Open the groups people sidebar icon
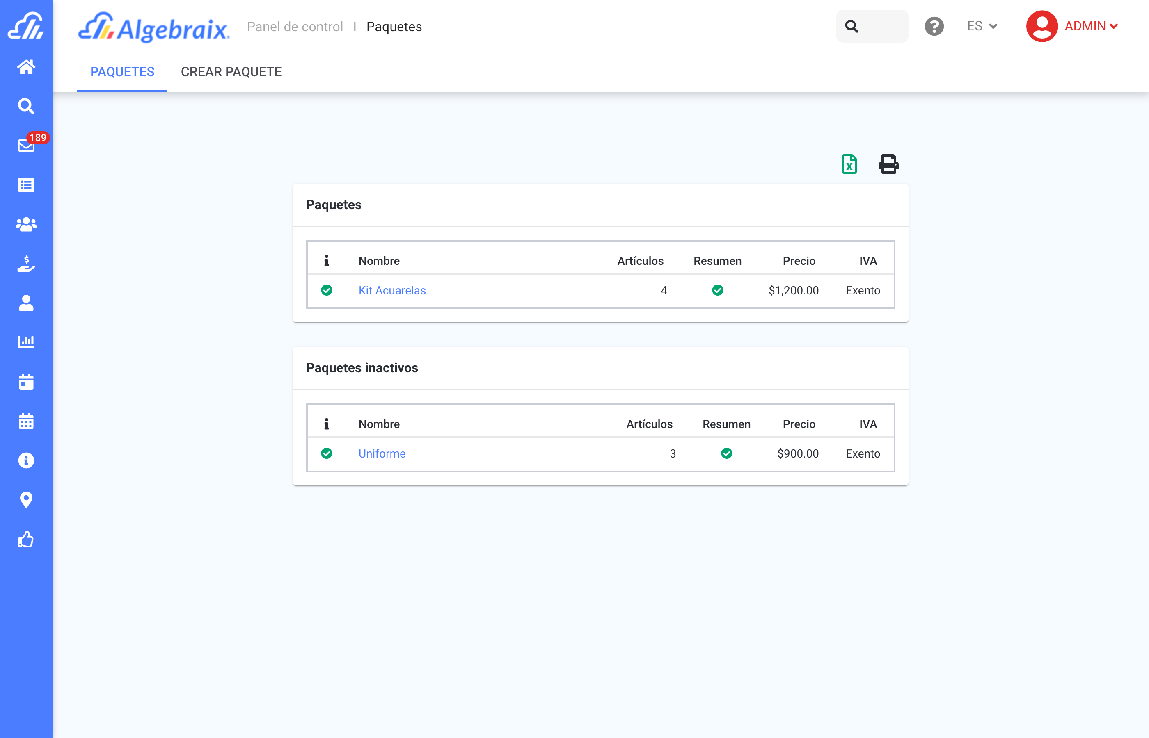This screenshot has height=738, width=1149. point(26,224)
